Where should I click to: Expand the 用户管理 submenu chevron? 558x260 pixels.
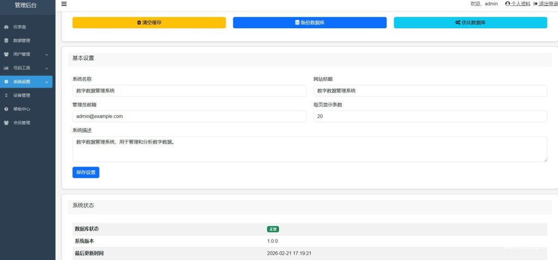tap(47, 55)
